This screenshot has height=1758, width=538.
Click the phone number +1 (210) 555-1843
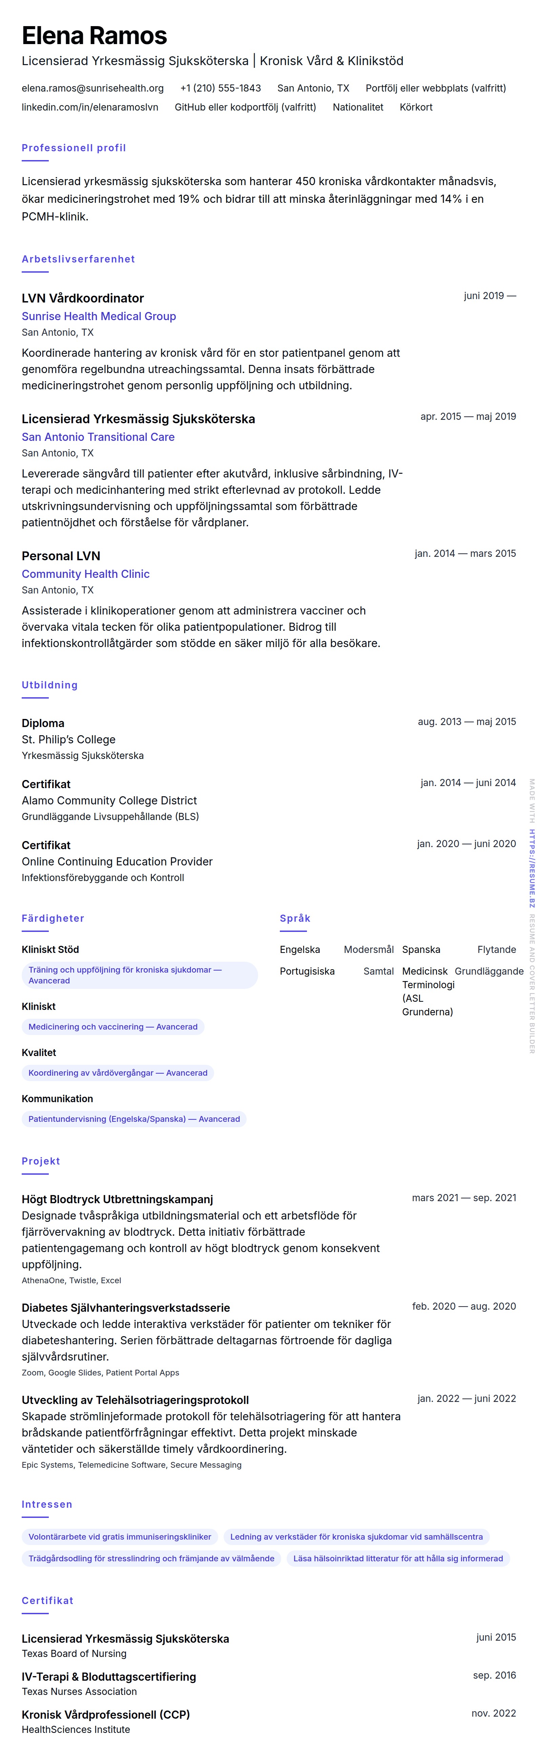(220, 88)
